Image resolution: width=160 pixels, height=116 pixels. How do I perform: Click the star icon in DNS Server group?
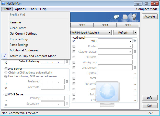pyautogui.click(x=6, y=88)
